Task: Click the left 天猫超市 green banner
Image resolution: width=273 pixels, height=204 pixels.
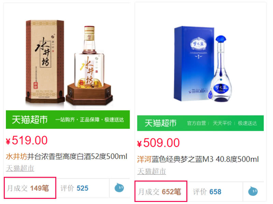Action: coord(68,120)
